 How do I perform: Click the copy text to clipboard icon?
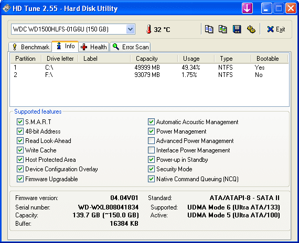209,29
